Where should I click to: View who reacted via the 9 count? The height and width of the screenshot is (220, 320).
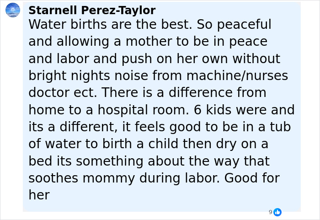click(x=271, y=212)
